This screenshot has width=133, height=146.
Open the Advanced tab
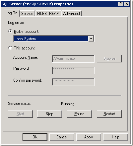pyautogui.click(x=72, y=14)
